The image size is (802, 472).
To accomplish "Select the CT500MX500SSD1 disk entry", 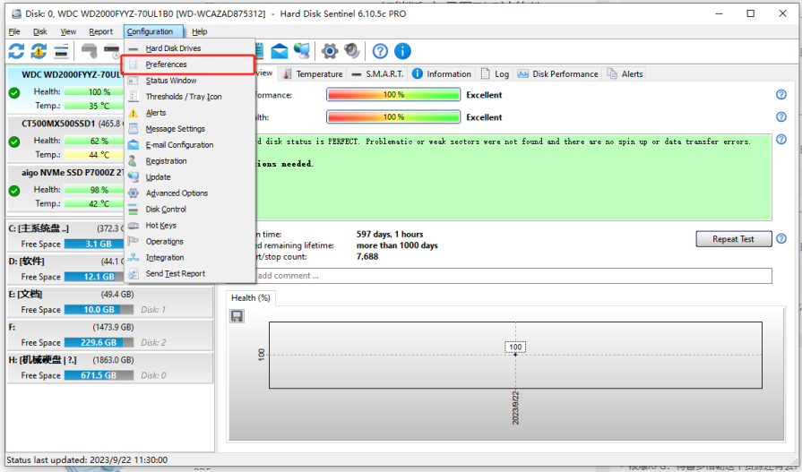I will 65,139.
